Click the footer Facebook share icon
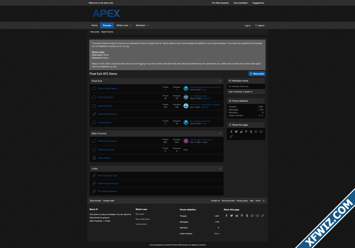 226,216
